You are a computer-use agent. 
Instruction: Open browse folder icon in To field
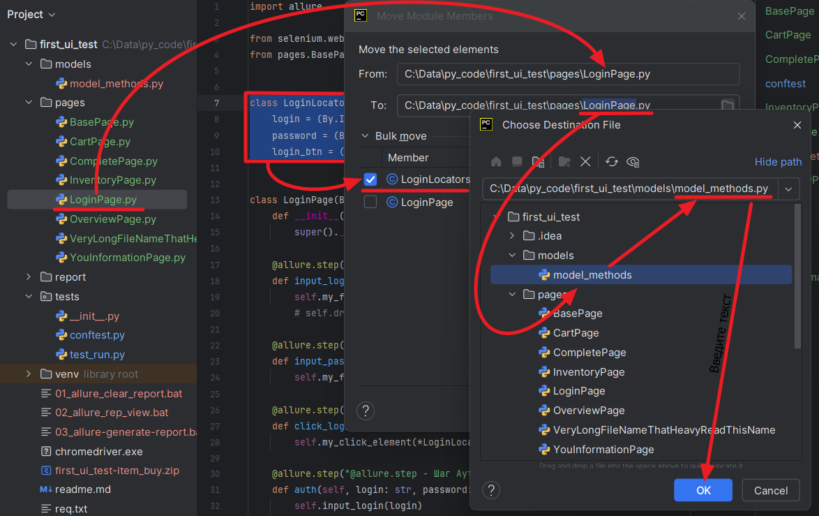(727, 105)
